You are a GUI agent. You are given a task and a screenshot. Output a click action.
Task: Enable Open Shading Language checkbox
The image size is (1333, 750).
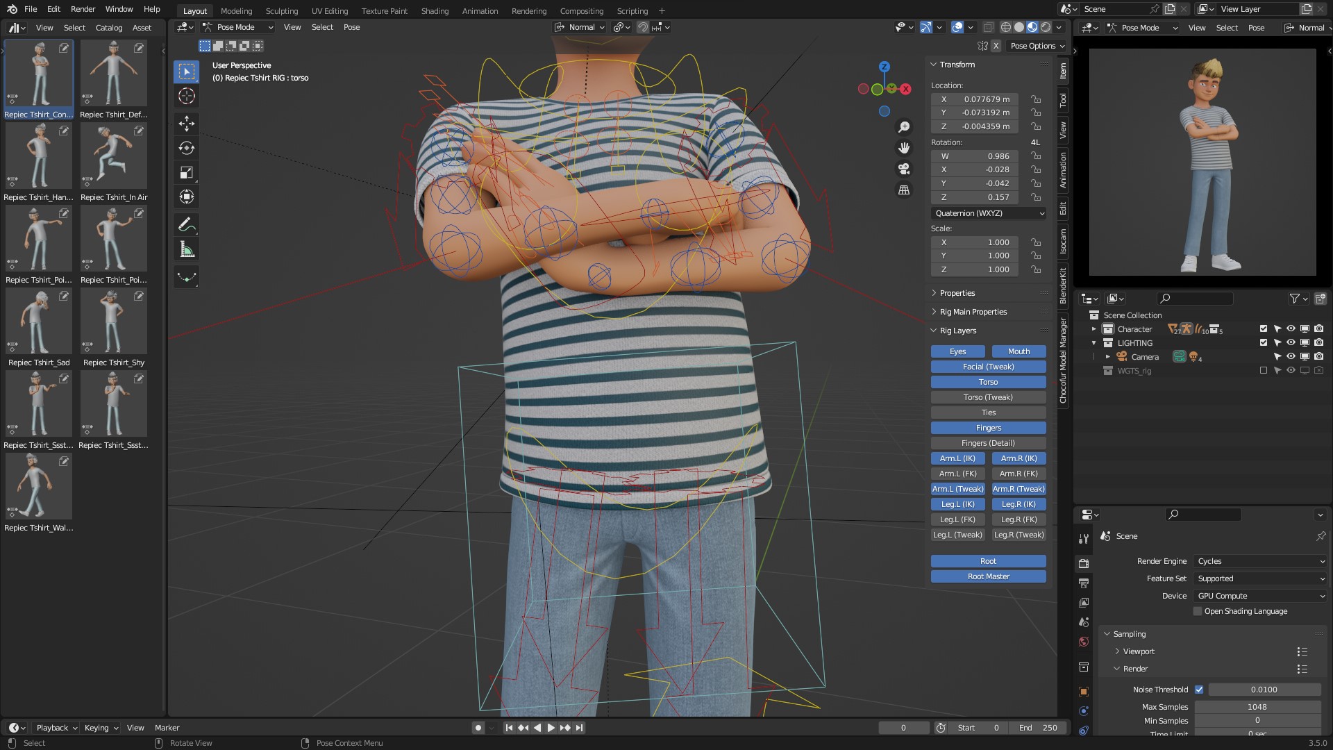pos(1198,611)
